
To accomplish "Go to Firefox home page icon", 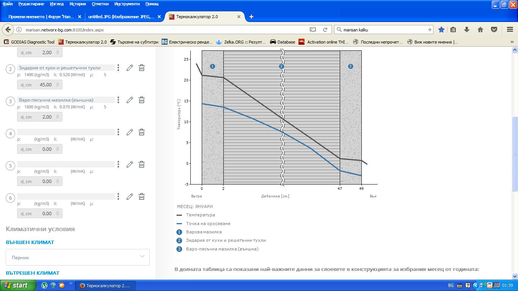I will 480,30.
